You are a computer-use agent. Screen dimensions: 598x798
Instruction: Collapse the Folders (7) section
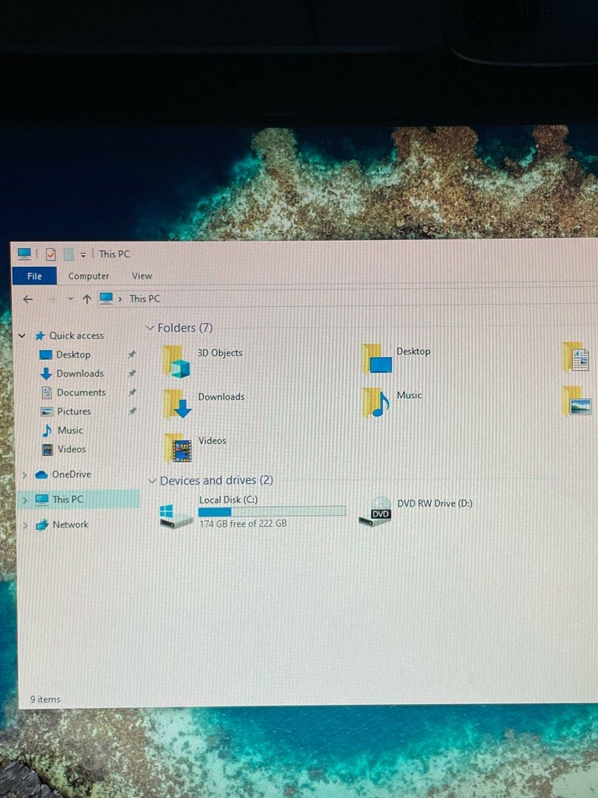151,327
